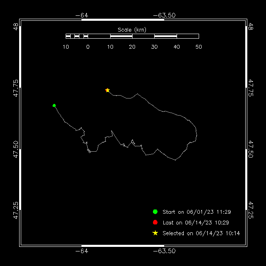Click legend text 'Selected on 06/14/23 10:14'

point(201,233)
